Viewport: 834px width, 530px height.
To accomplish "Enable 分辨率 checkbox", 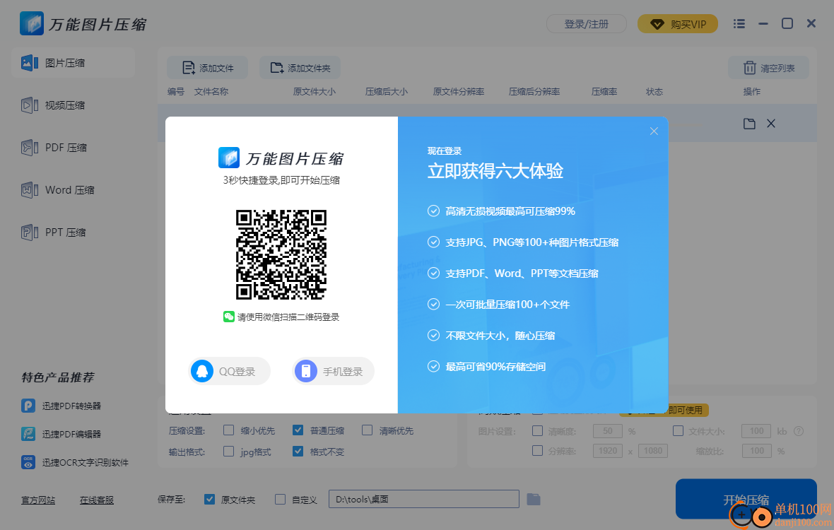I will [537, 451].
